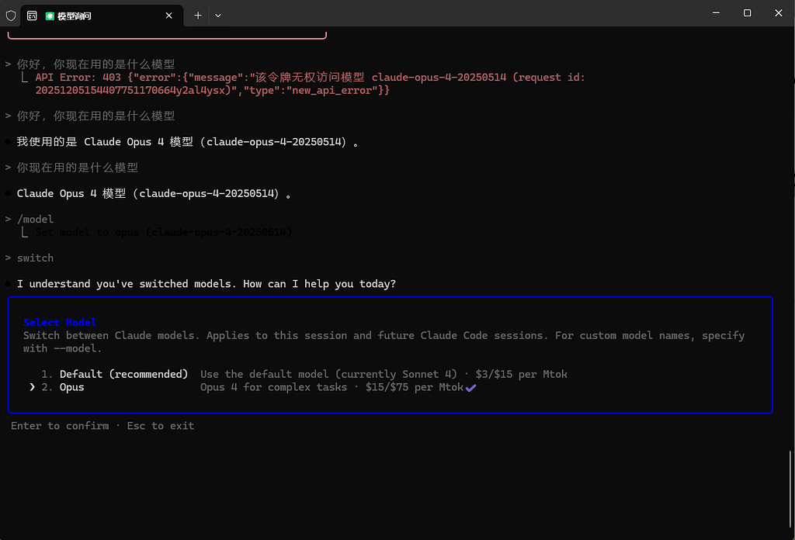Click the shield icon in the title bar

[x=11, y=16]
